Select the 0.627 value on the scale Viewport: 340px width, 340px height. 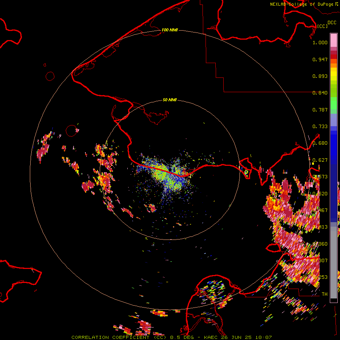tap(320, 160)
